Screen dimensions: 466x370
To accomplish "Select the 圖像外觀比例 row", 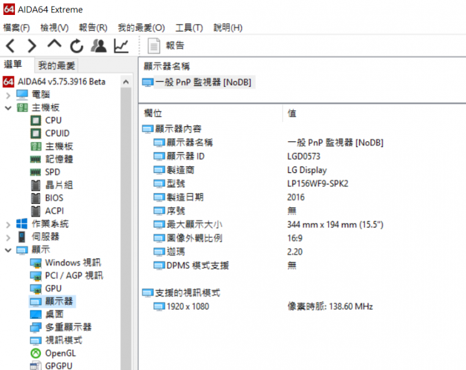I will [188, 238].
